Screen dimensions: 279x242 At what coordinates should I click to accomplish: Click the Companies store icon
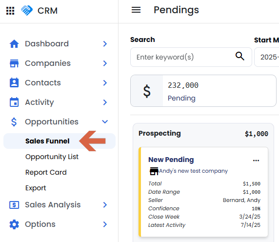pyautogui.click(x=14, y=63)
